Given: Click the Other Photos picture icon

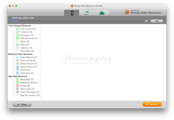Looking at the screenshot, I should [17, 67].
